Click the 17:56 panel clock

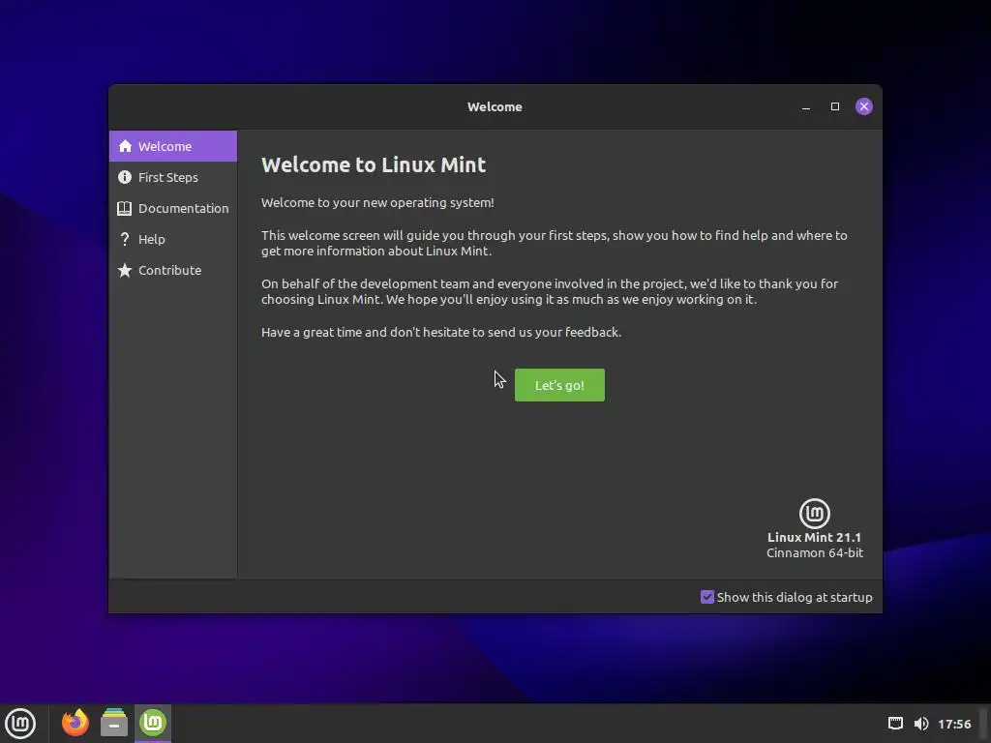(954, 724)
